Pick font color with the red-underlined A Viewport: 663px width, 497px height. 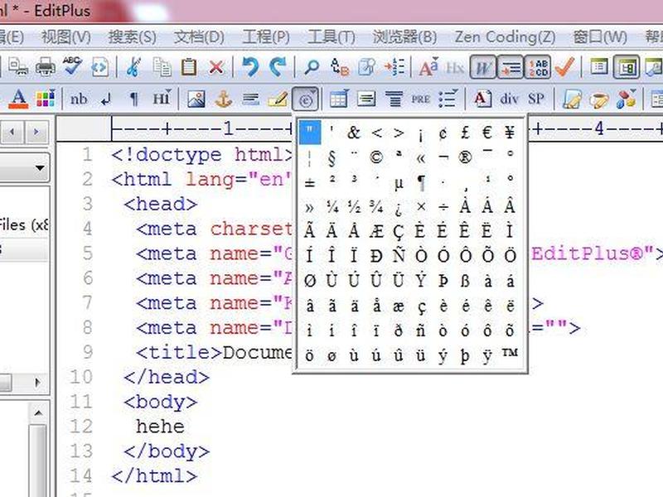coord(18,99)
